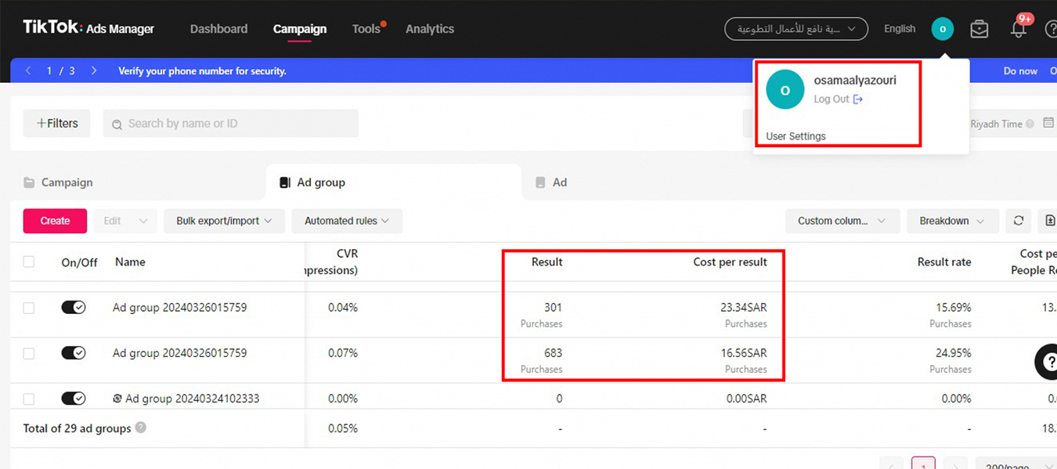
Task: Check the select-all checkbox in the header row
Action: pos(29,262)
